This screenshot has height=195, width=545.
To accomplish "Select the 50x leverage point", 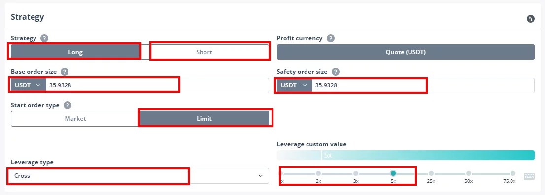I will pyautogui.click(x=469, y=173).
